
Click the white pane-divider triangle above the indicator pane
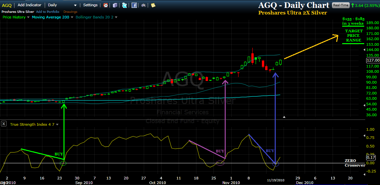(x=284, y=117)
